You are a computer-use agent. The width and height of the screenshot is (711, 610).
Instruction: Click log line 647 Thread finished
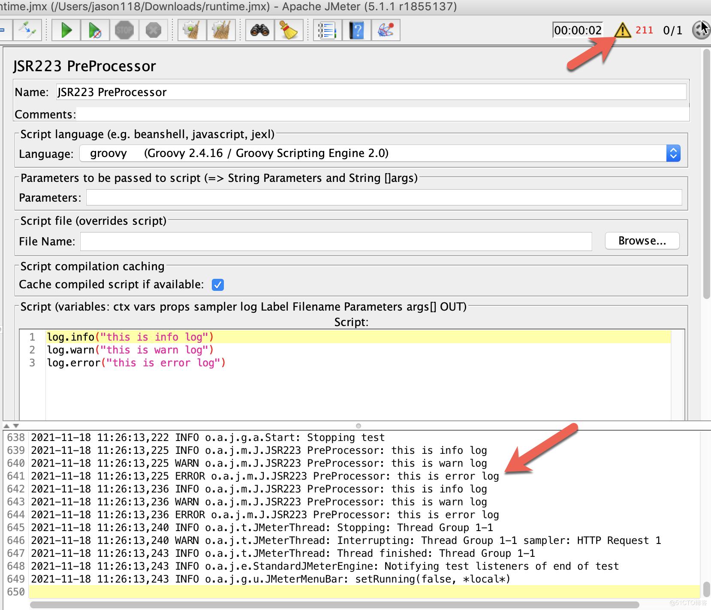pyautogui.click(x=283, y=553)
